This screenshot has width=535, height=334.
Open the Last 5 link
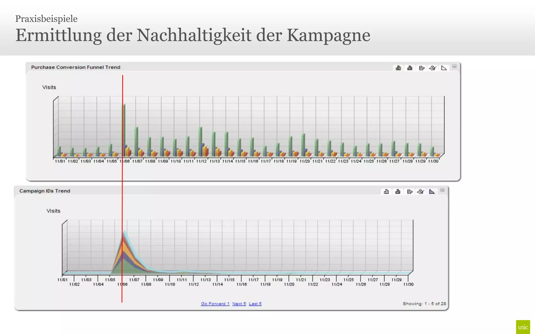(255, 304)
